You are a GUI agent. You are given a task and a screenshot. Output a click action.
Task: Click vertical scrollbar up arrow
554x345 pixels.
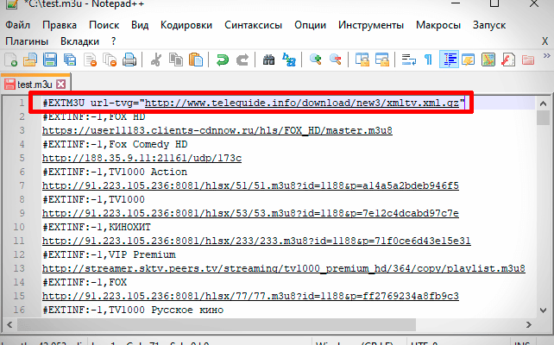pos(543,103)
